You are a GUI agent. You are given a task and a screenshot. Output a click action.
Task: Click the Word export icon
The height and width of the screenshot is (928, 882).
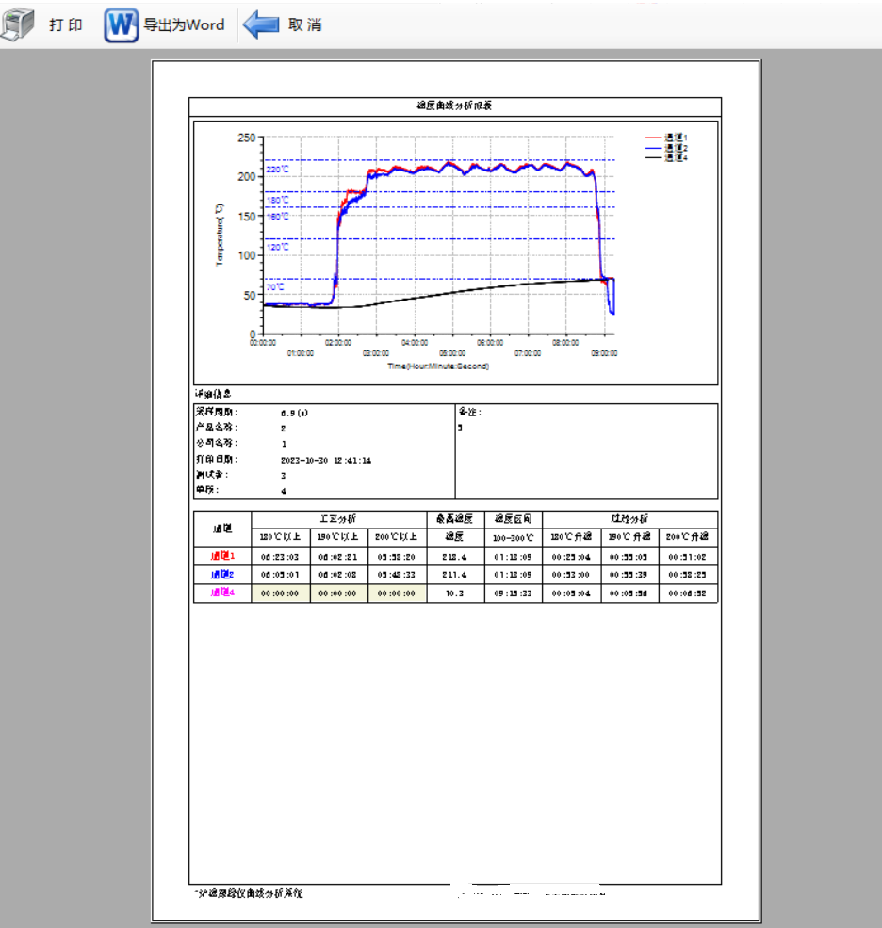121,24
